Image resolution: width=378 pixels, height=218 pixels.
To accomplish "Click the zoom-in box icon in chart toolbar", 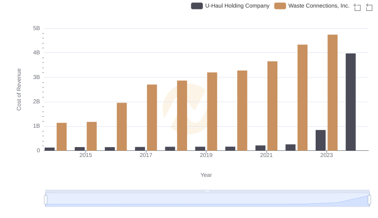I will (357, 7).
